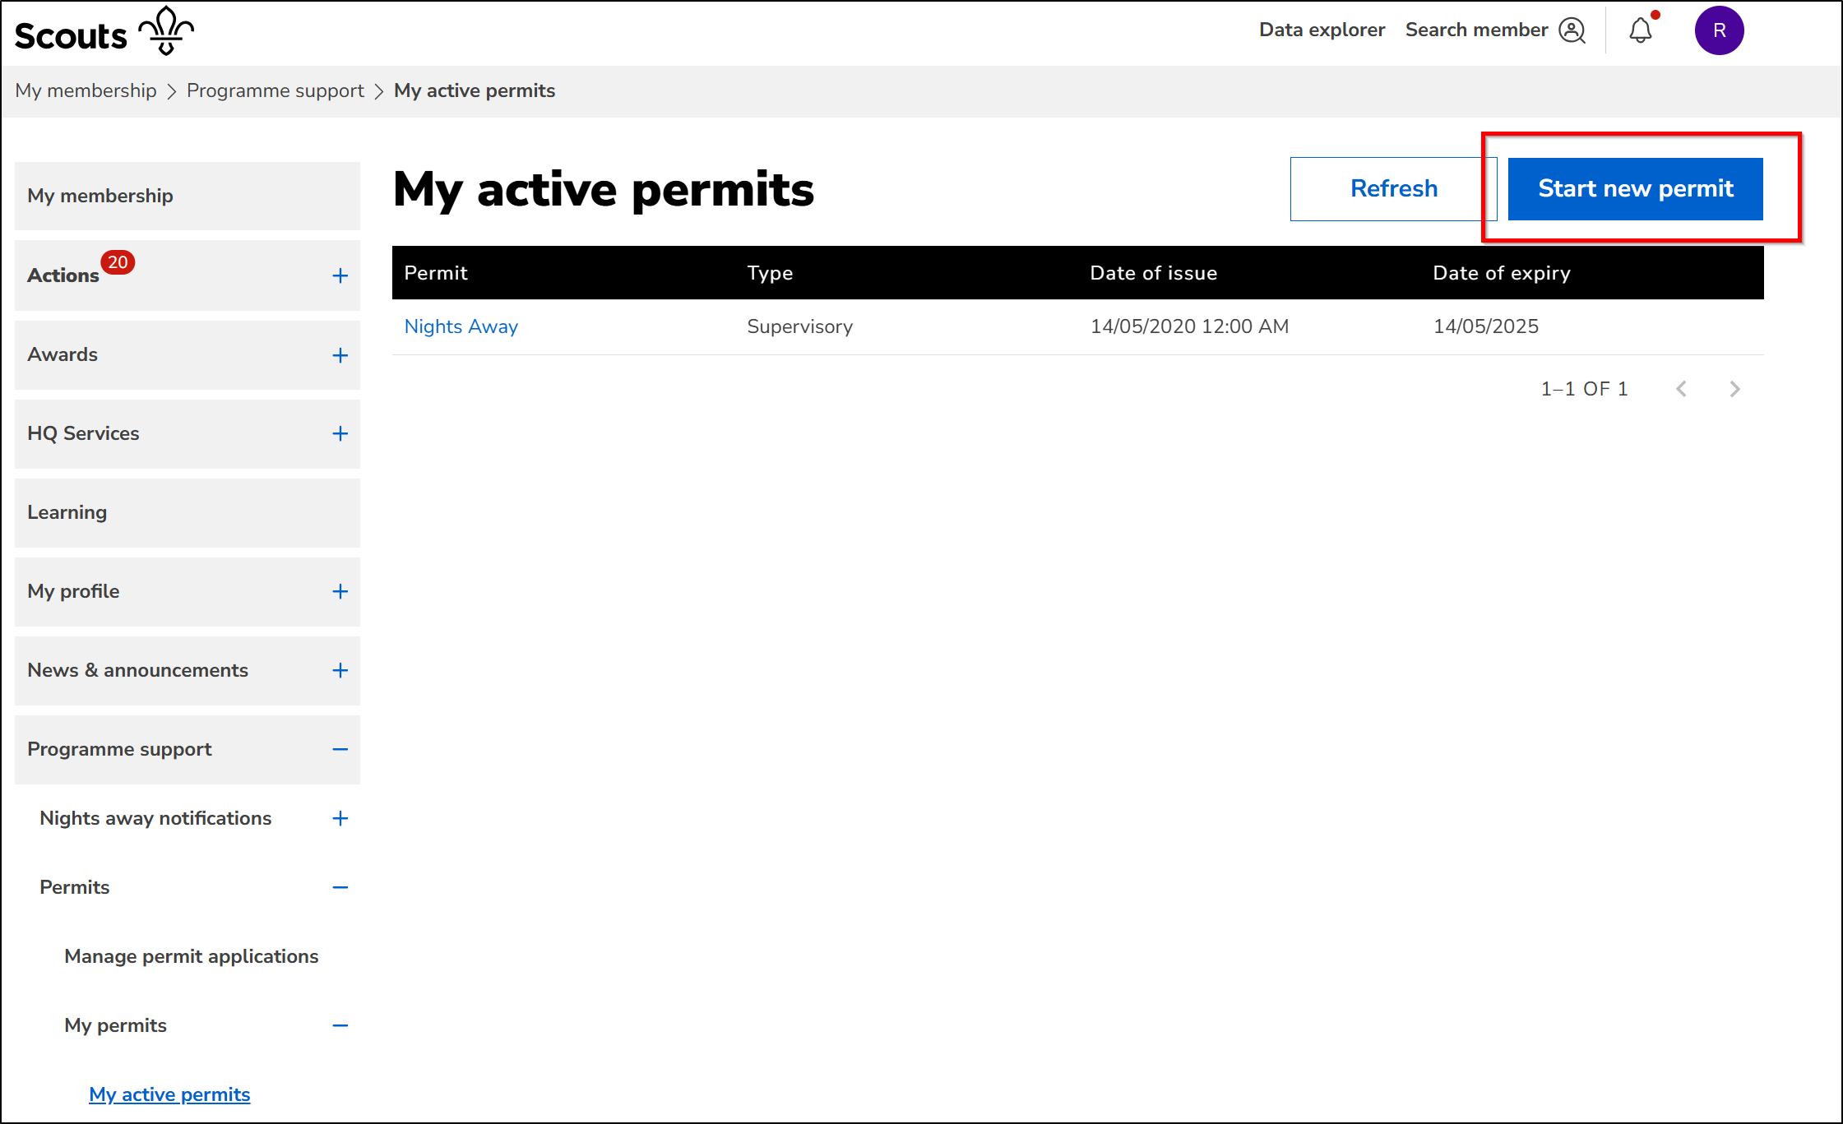Screen dimensions: 1843x1124
Task: Click the Type column header
Action: coord(770,273)
